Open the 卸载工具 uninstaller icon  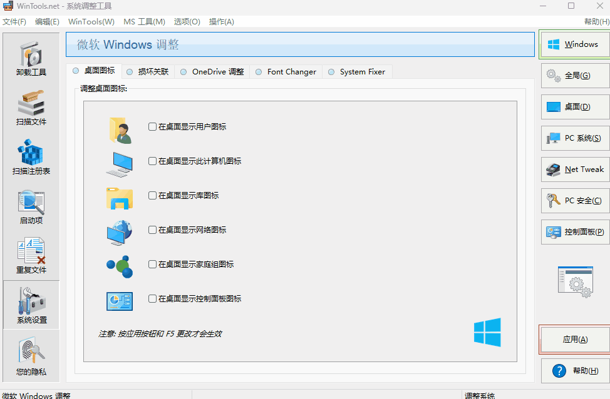pos(31,58)
